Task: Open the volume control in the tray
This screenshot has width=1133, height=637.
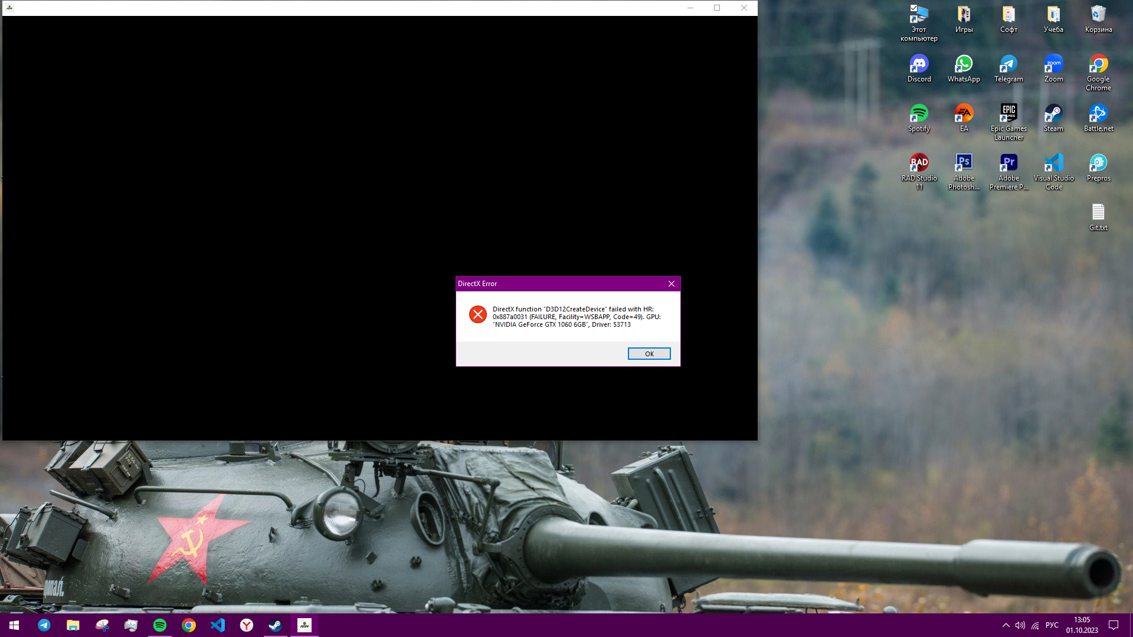Action: pyautogui.click(x=1020, y=625)
